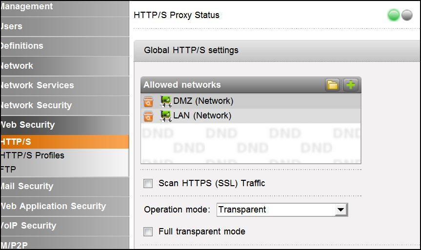421x250 pixels.
Task: Click the grey proxy status light
Action: (x=407, y=16)
